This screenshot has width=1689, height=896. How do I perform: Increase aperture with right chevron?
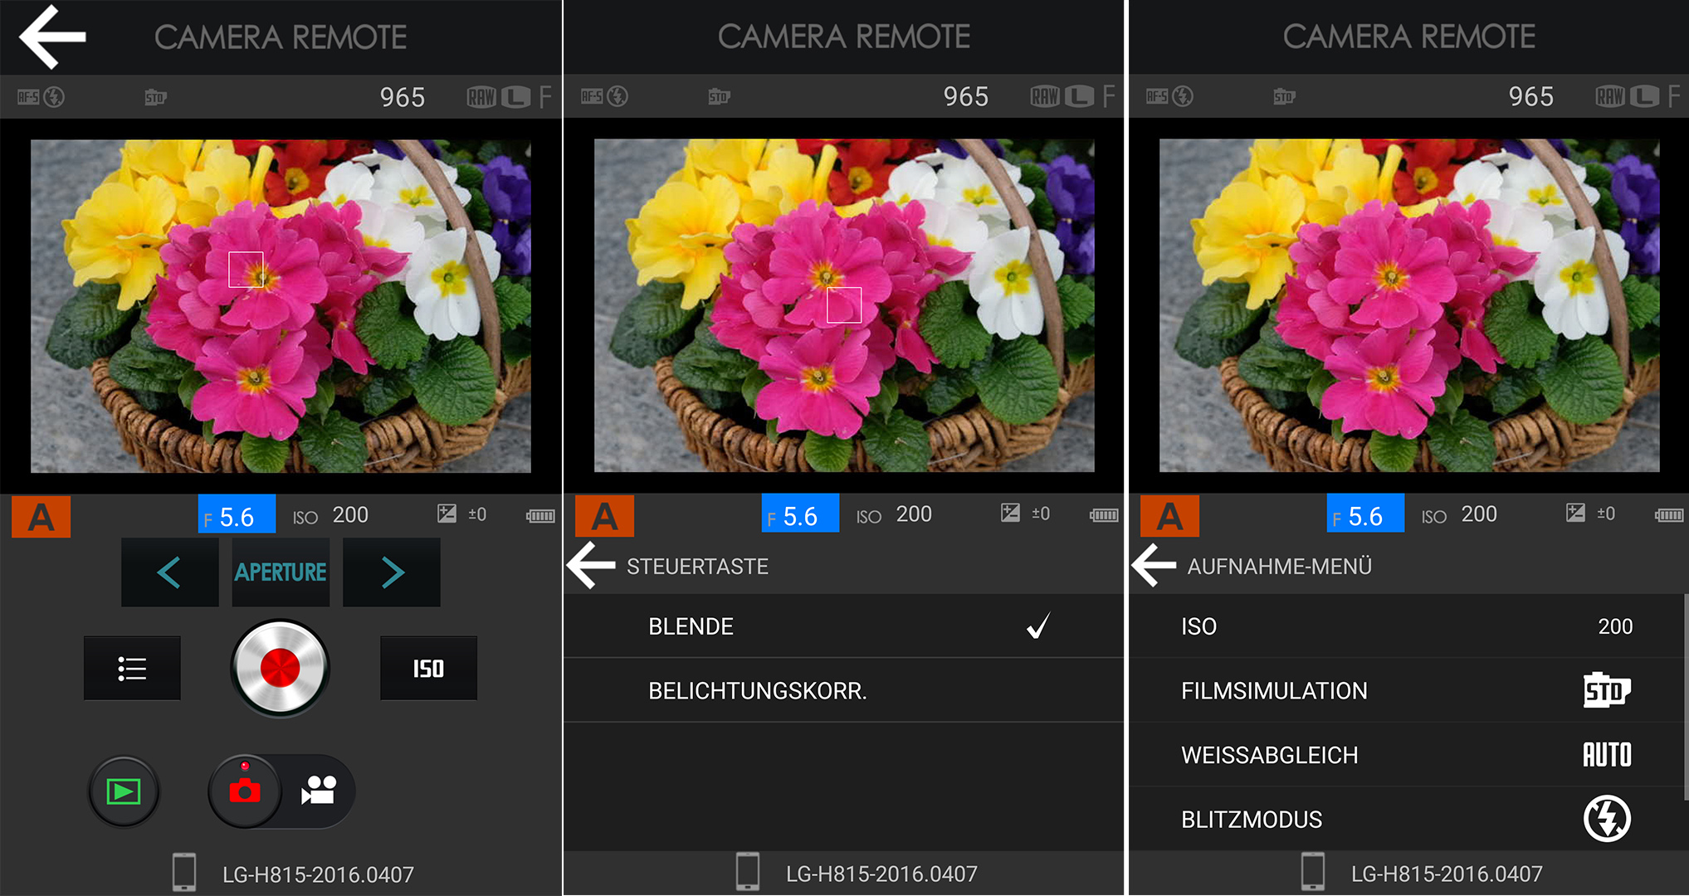(392, 572)
